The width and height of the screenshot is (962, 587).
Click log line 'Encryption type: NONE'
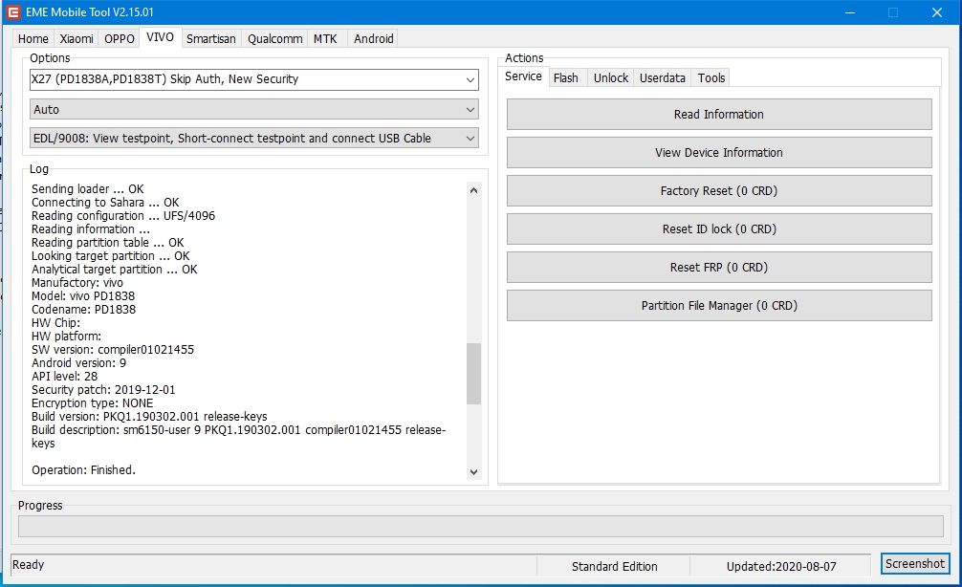(92, 403)
